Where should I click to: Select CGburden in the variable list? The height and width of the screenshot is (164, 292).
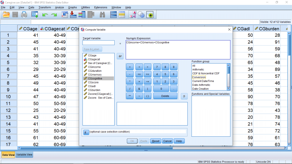pos(94,90)
